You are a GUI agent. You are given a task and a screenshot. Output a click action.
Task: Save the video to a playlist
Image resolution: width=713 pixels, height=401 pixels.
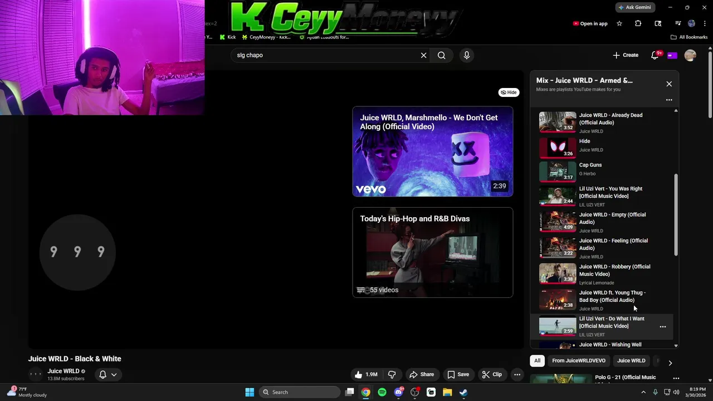click(x=458, y=374)
